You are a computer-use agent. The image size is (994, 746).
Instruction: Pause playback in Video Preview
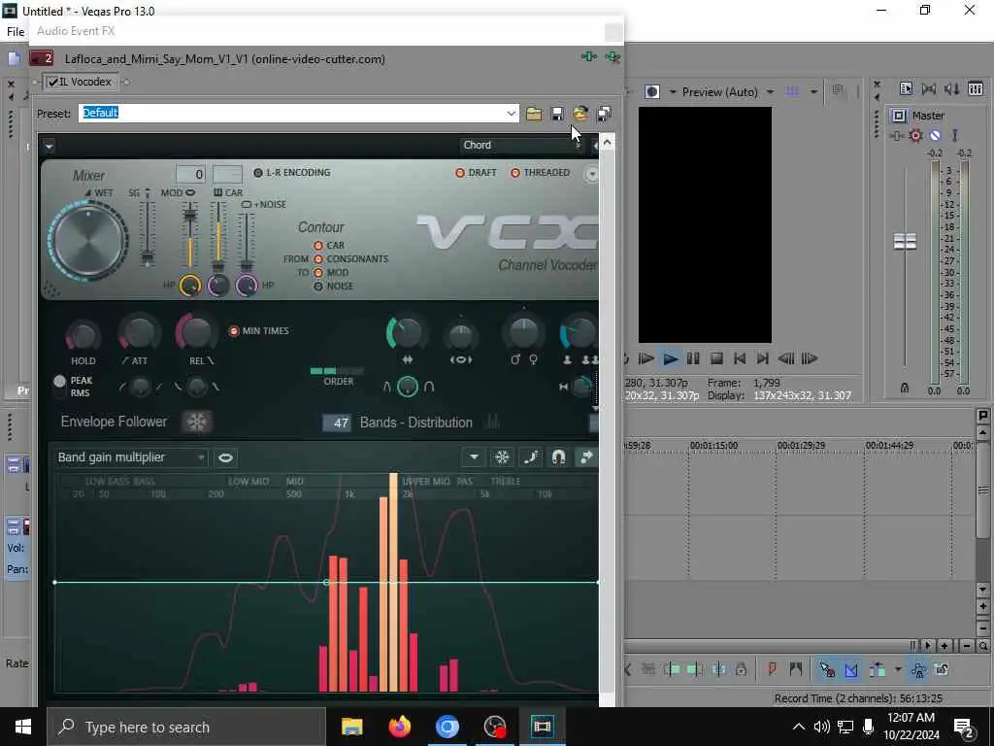(693, 358)
